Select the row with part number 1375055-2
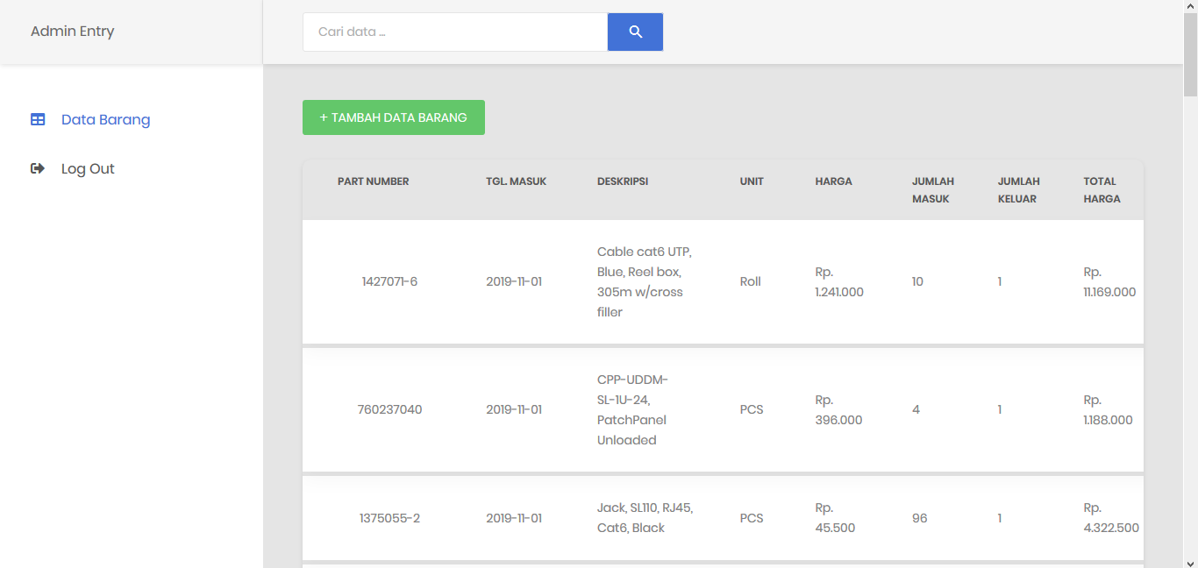1198x568 pixels. (723, 517)
